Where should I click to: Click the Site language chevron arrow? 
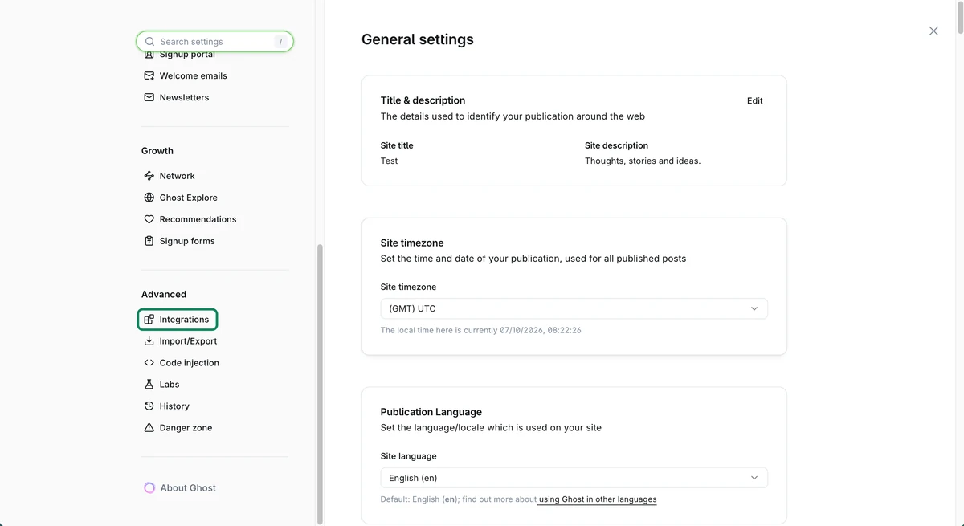point(754,478)
